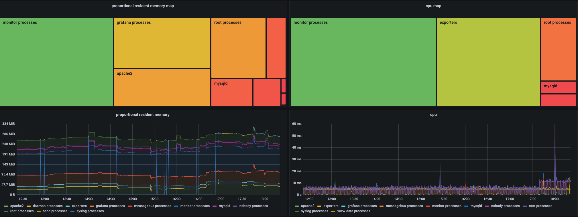Click the 15:30 x-axis label in cpu graph
The width and height of the screenshot is (578, 217).
[443, 199]
